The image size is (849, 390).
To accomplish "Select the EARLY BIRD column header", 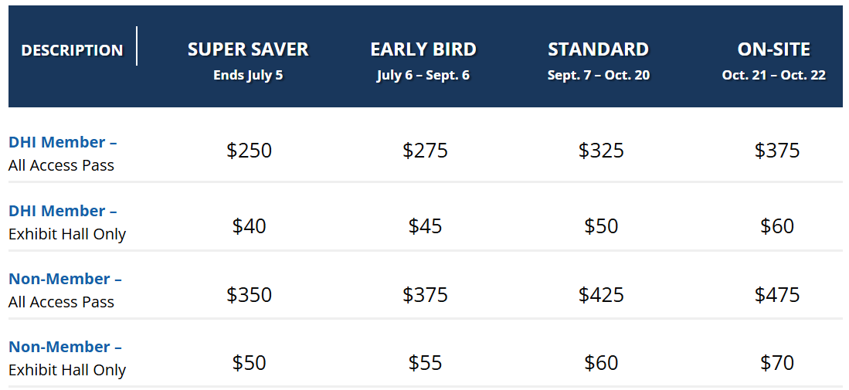I will pos(423,49).
